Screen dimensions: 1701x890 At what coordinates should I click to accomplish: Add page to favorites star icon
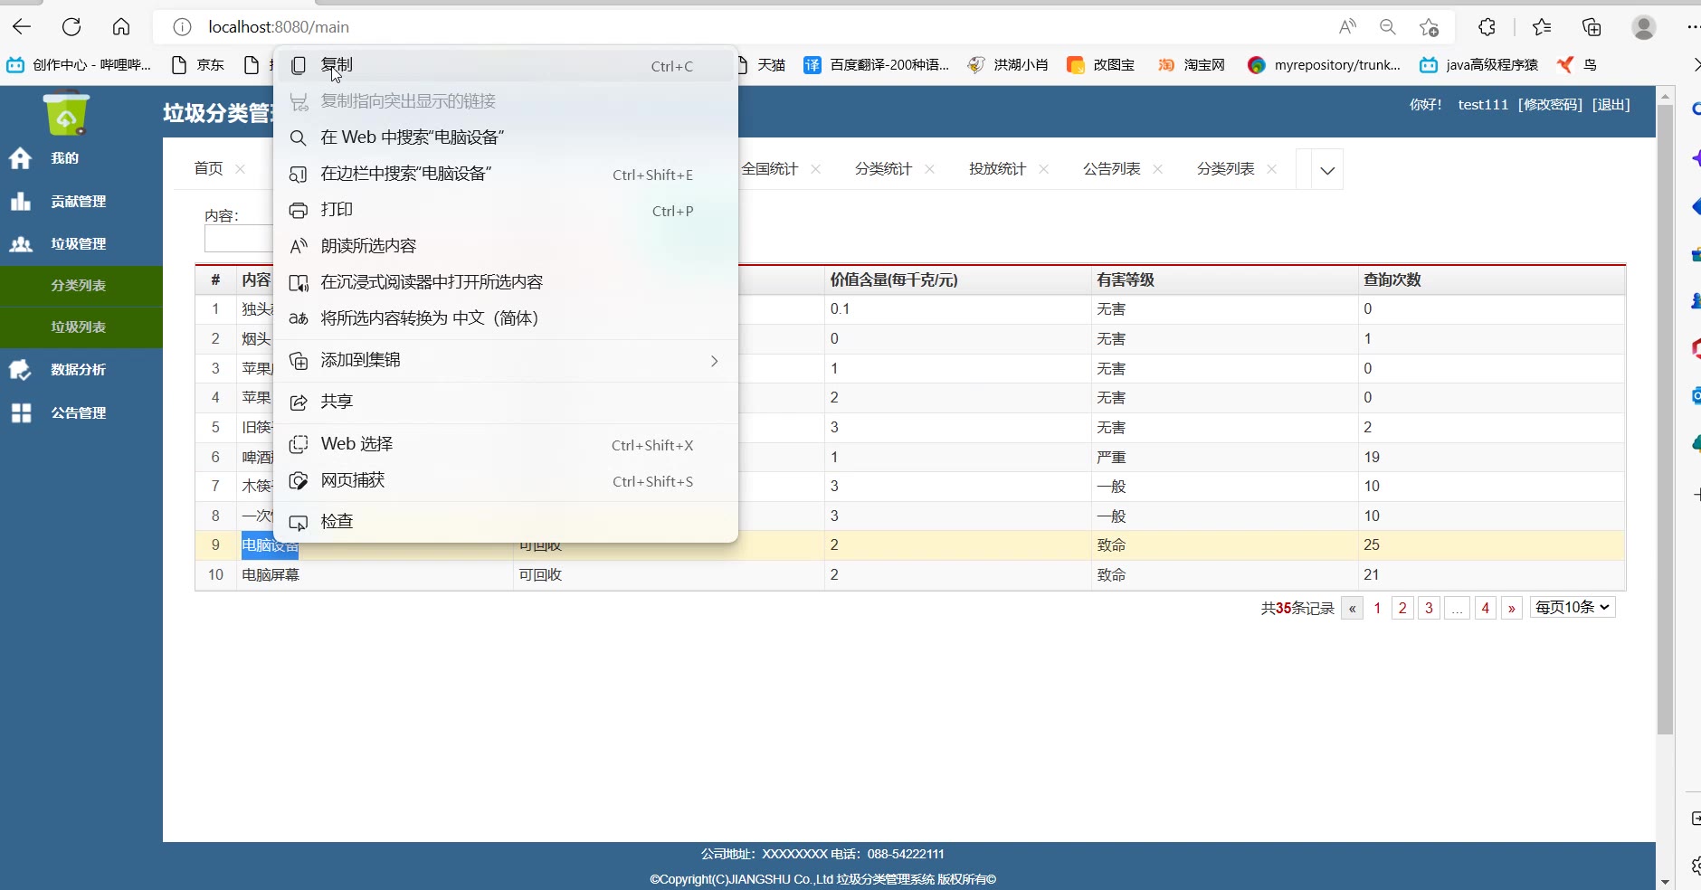[x=1429, y=27]
